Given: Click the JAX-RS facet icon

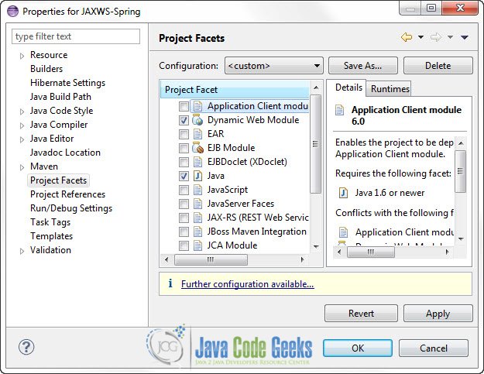Looking at the screenshot, I should (x=197, y=218).
